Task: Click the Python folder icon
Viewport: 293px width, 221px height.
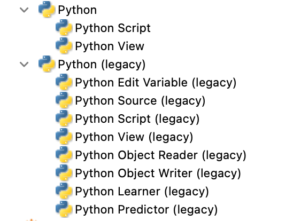Action: click(x=47, y=9)
